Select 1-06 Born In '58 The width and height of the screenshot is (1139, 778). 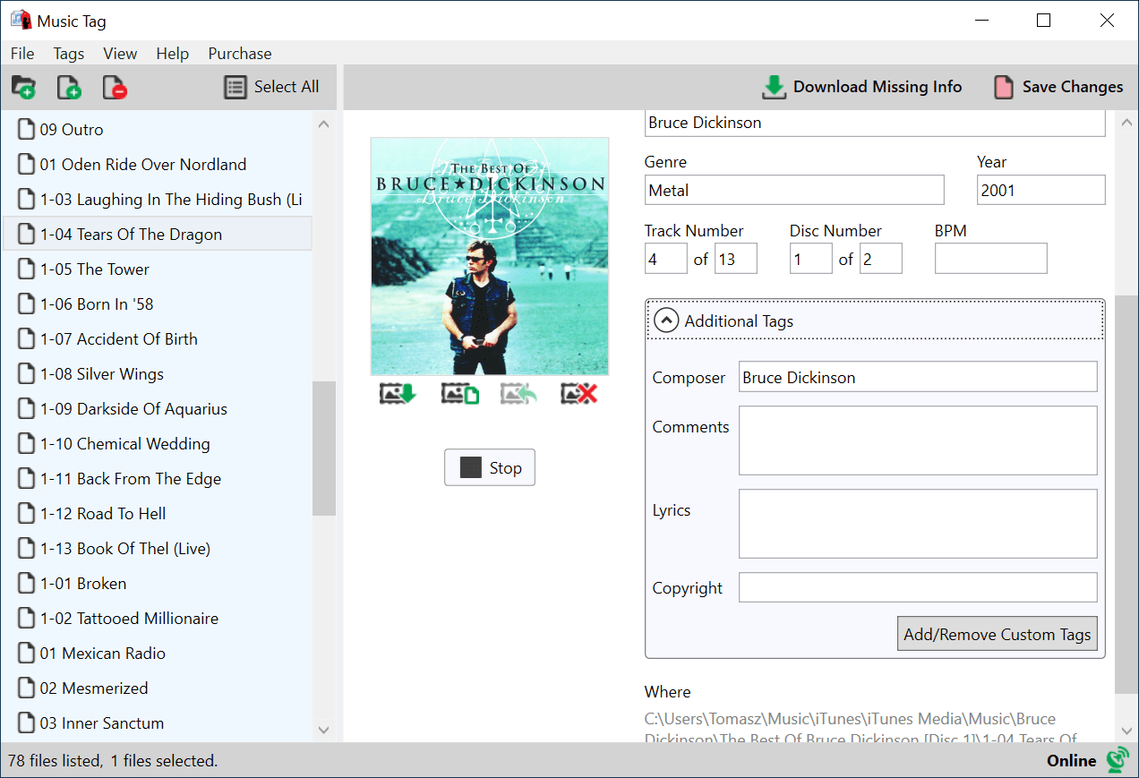coord(157,304)
